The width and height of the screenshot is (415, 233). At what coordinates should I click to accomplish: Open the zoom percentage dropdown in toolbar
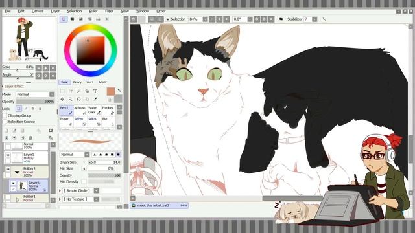point(205,19)
